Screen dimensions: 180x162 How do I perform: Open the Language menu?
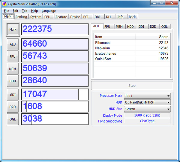[49, 11]
